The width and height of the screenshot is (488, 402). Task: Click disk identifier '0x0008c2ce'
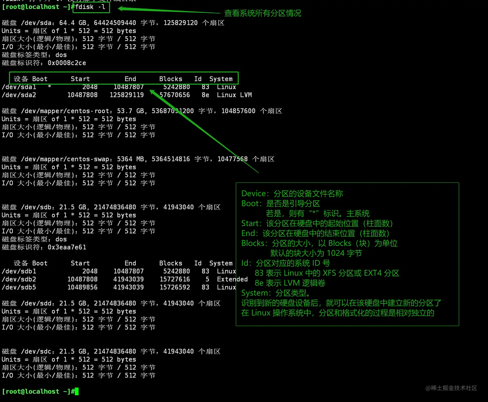coord(67,63)
